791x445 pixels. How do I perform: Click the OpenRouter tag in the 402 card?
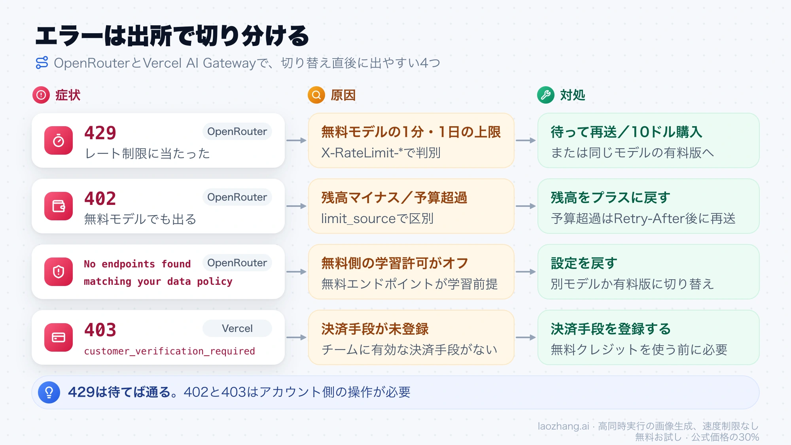[x=237, y=197]
